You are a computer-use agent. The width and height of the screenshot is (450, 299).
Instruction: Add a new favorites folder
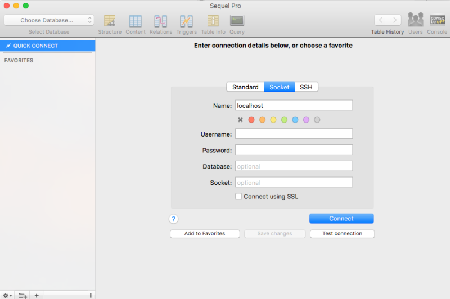point(22,295)
